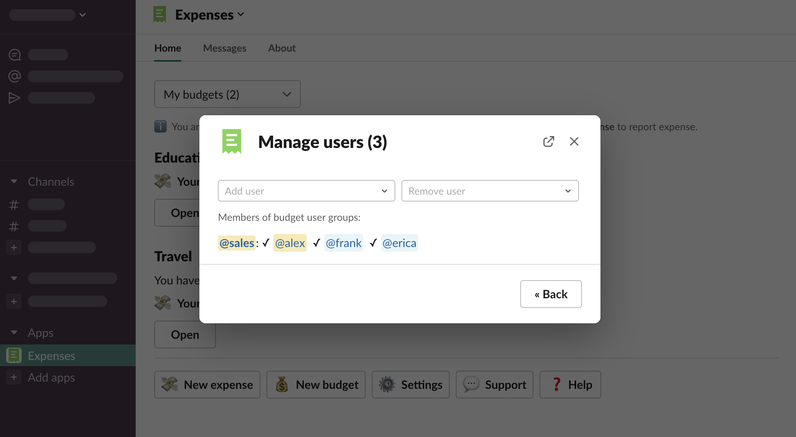Click the threads icon in sidebar

pos(15,55)
